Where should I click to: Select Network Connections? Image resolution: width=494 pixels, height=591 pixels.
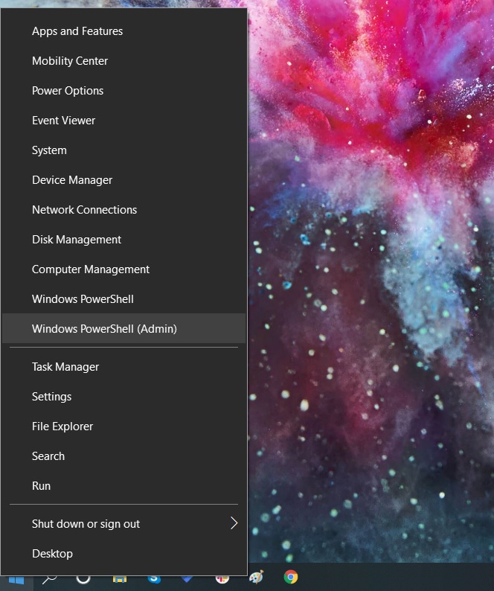pyautogui.click(x=123, y=210)
